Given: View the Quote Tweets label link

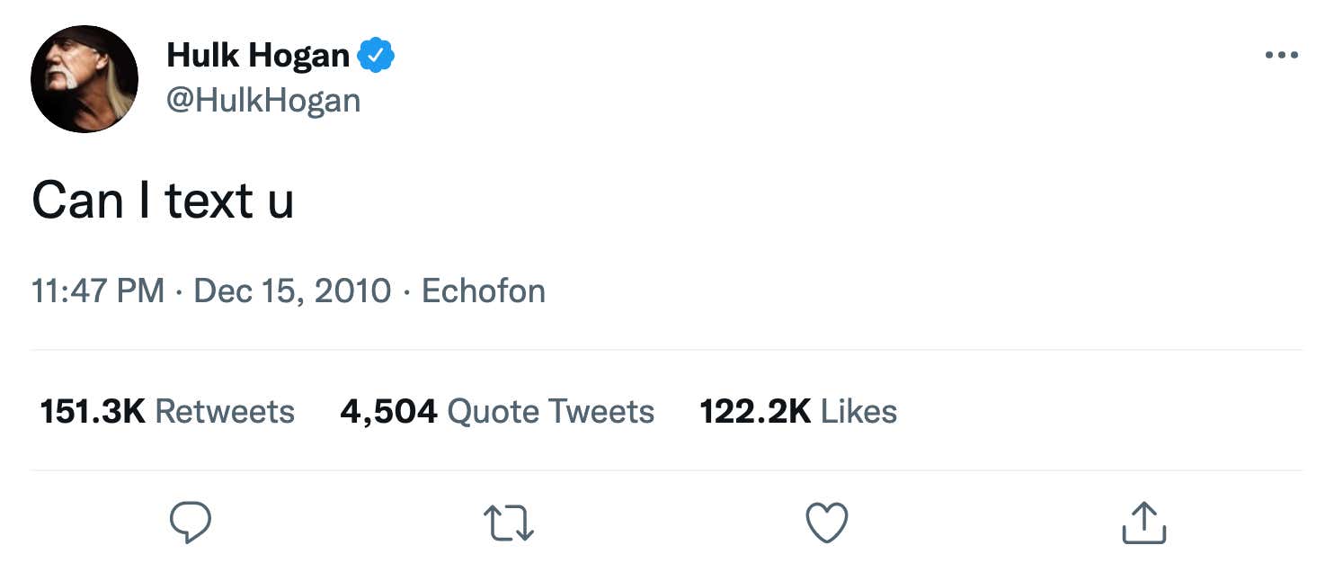Looking at the screenshot, I should coord(550,411).
